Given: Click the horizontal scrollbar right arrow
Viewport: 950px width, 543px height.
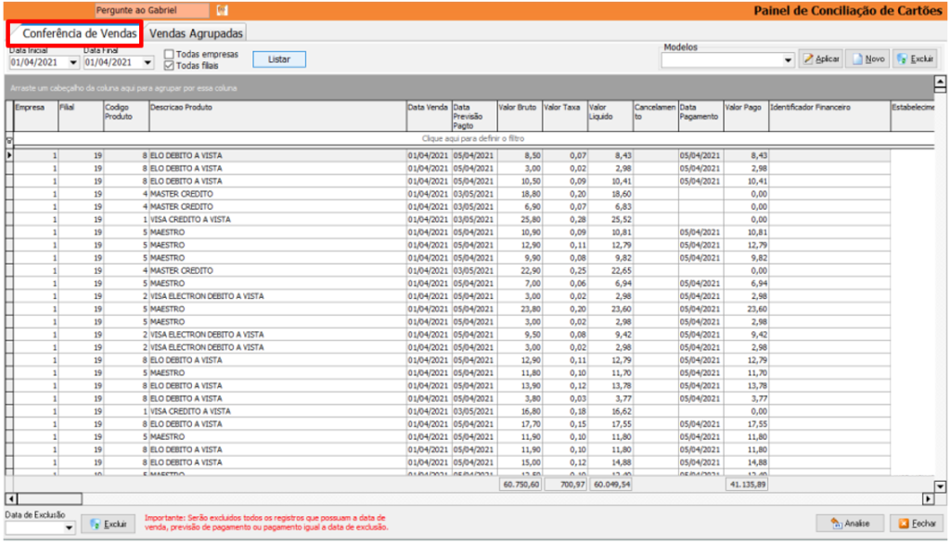Looking at the screenshot, I should [928, 498].
